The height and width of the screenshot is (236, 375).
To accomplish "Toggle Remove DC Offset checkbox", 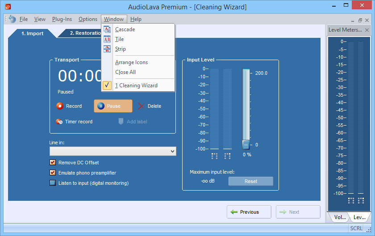I will 53,163.
